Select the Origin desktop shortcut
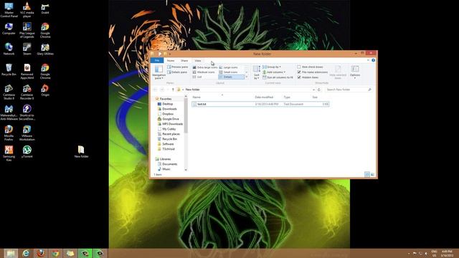459x258 pixels. click(x=45, y=90)
